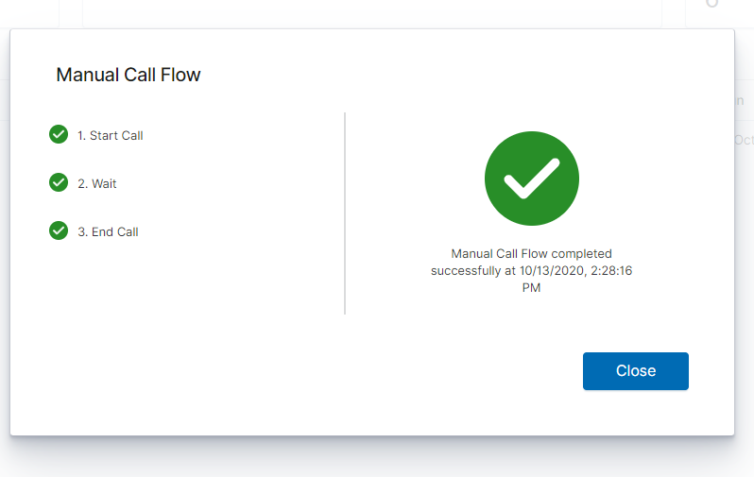Screen dimensions: 754x477
Task: Click the dimmed page area below the dialog
Action: coord(377,458)
